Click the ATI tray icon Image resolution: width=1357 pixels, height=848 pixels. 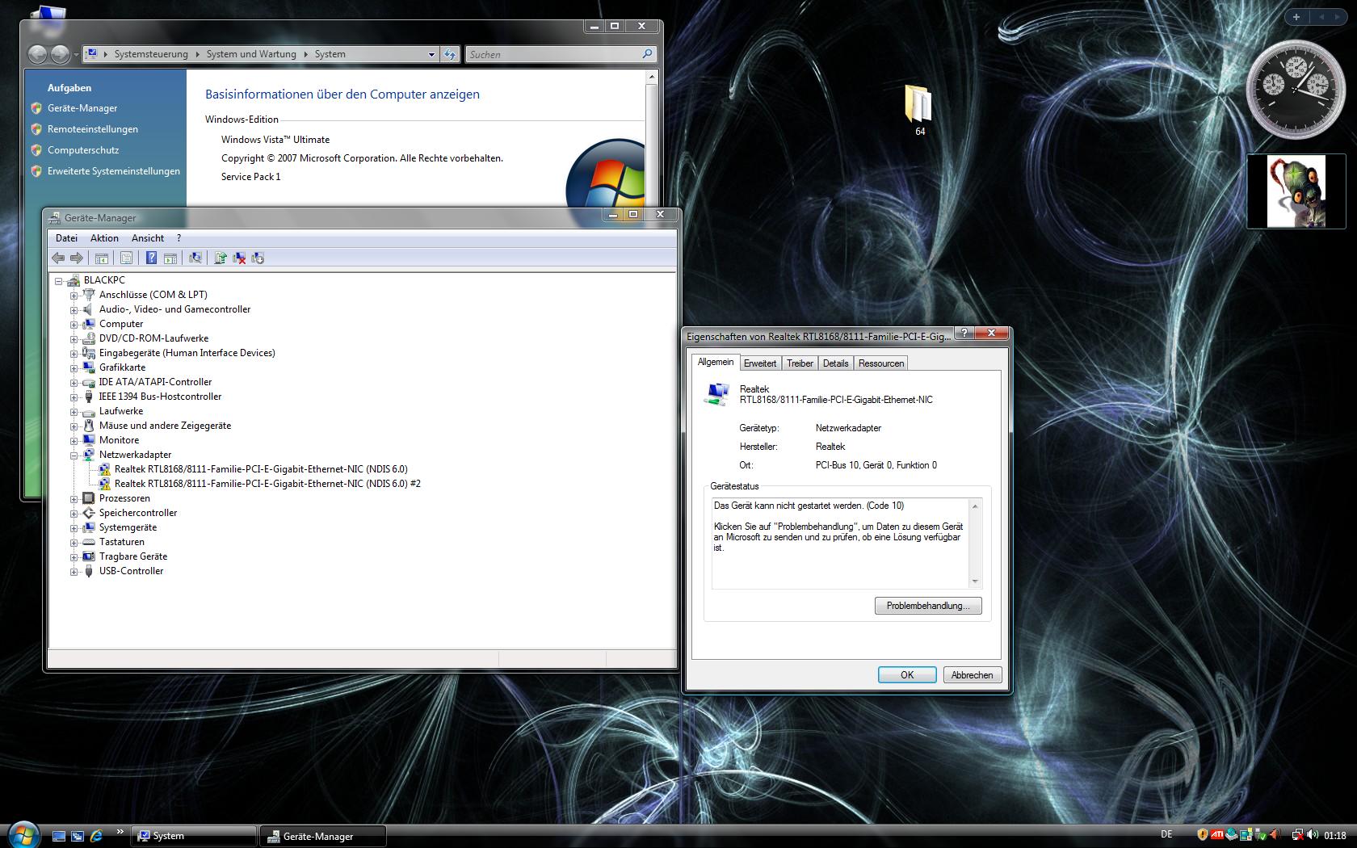click(x=1216, y=835)
